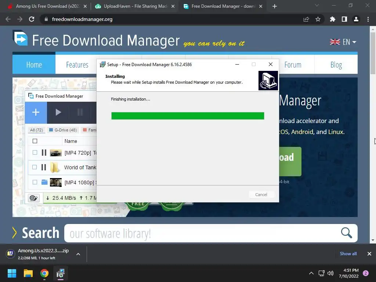Click the Name column header

point(71,141)
